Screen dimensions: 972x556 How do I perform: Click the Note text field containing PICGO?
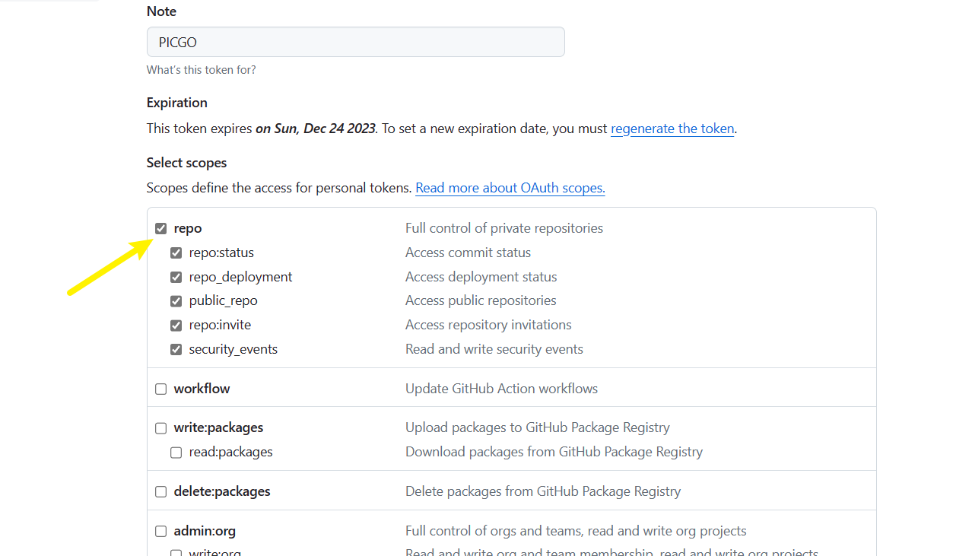(x=355, y=42)
